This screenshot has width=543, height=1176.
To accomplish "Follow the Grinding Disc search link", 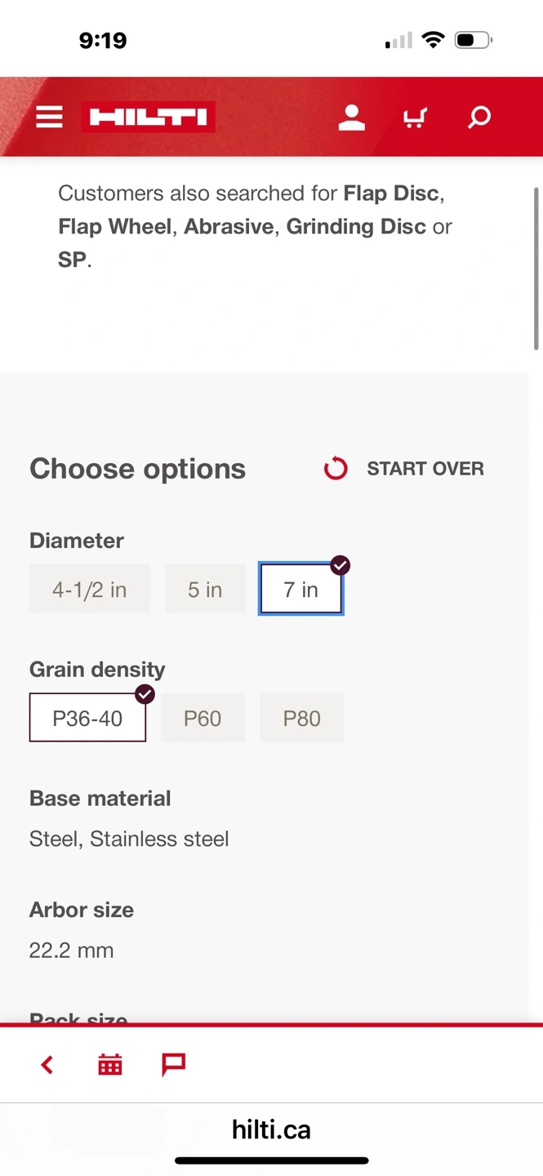I will point(356,226).
